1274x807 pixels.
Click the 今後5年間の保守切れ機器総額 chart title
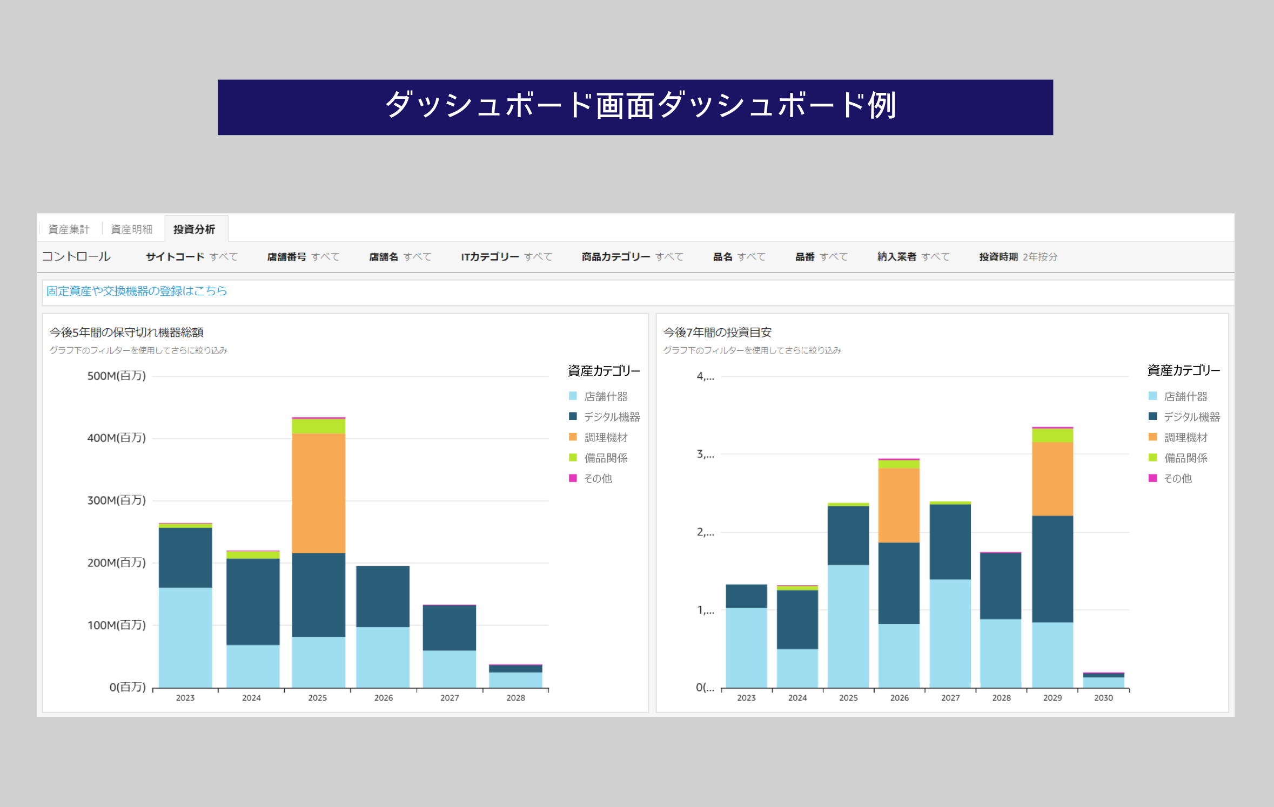126,333
